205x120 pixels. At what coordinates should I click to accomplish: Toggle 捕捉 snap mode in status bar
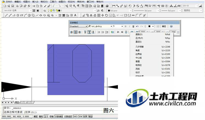[x=35, y=116]
